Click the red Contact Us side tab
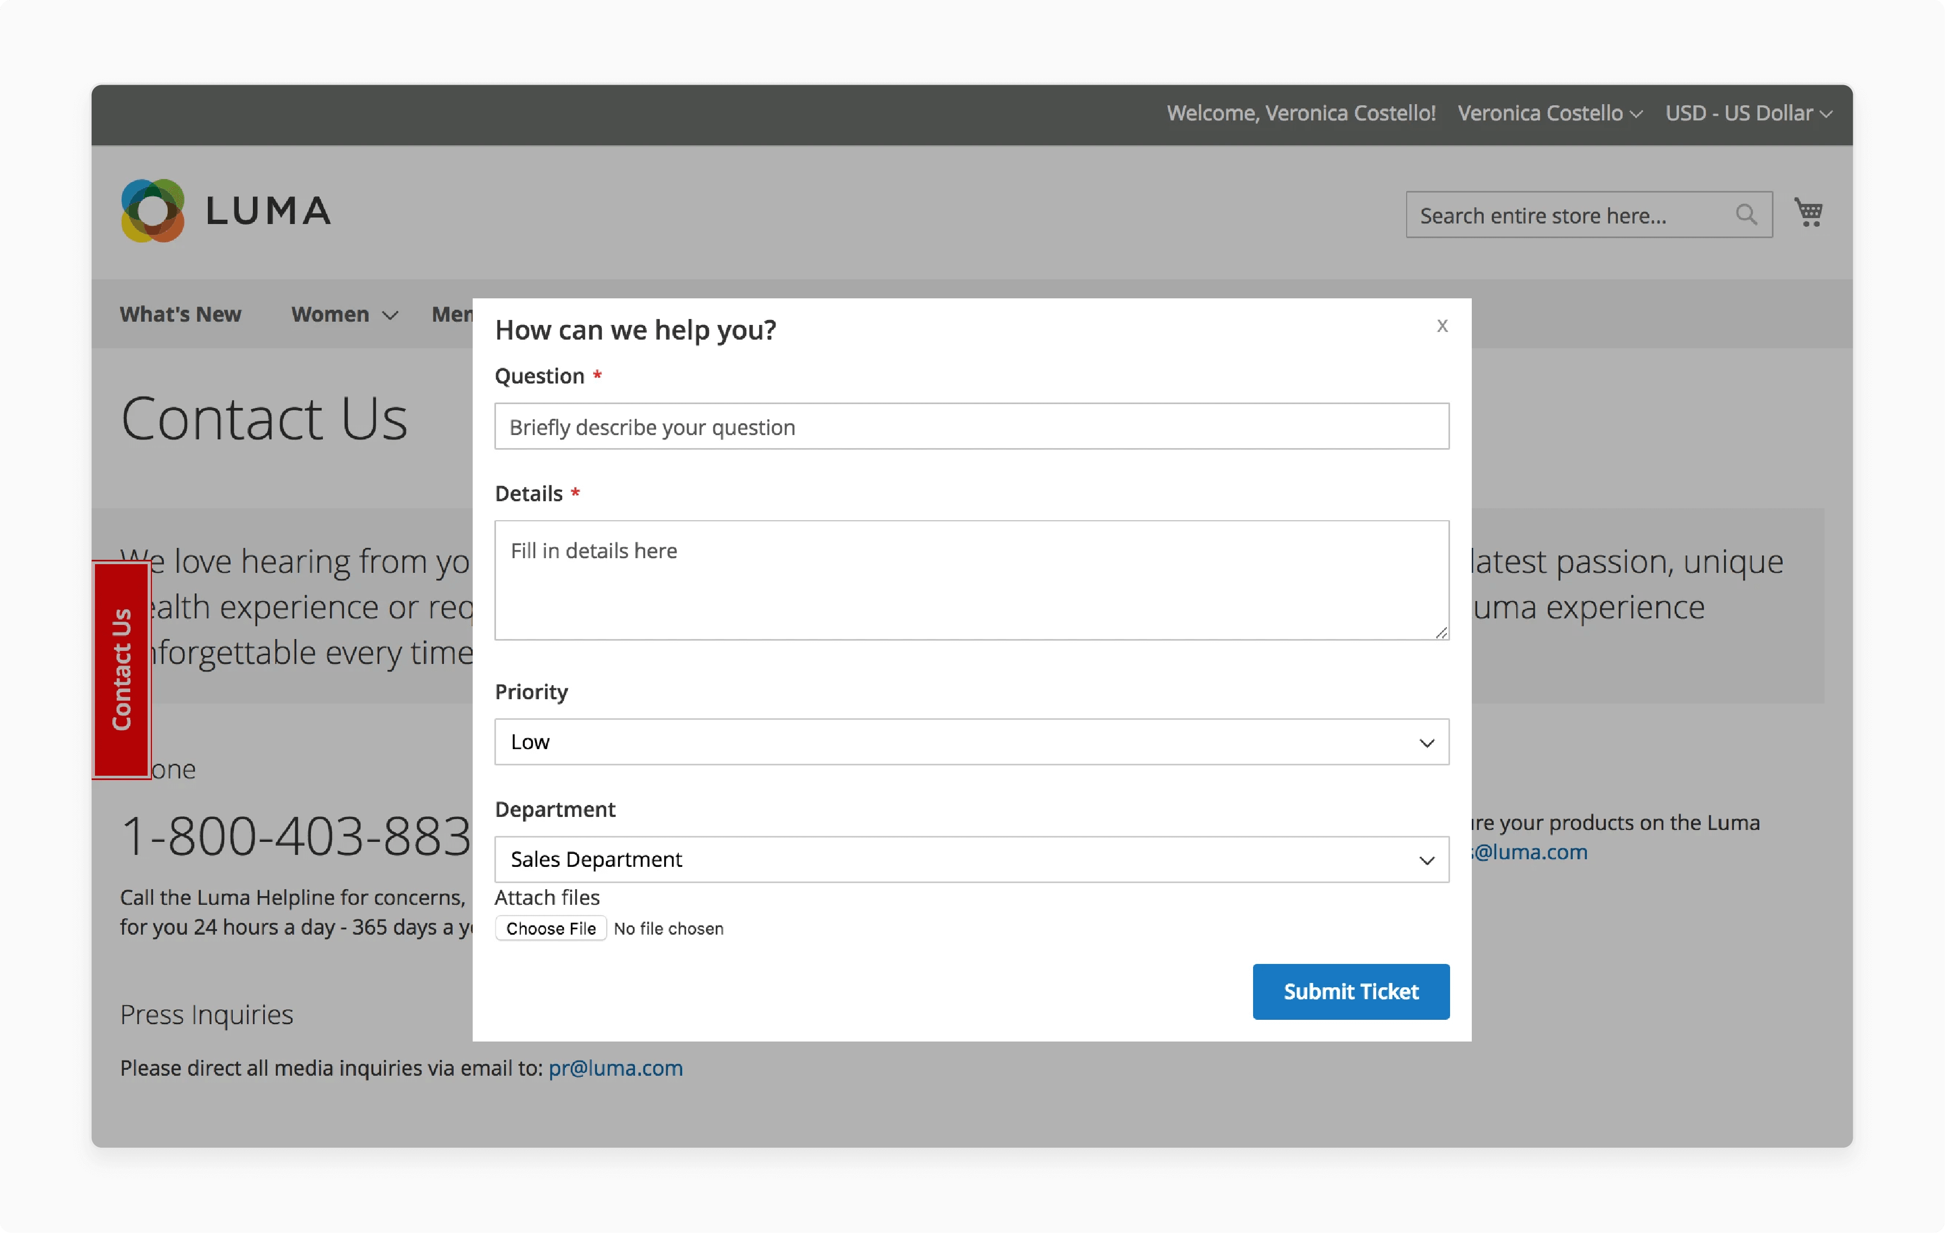This screenshot has height=1233, width=1945. pos(122,669)
